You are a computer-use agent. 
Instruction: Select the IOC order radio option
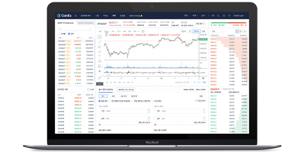coord(110,101)
